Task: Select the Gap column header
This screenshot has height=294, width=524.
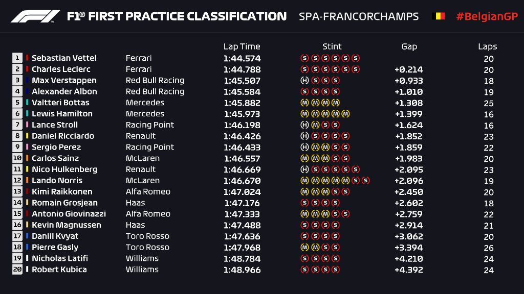Action: [409, 46]
